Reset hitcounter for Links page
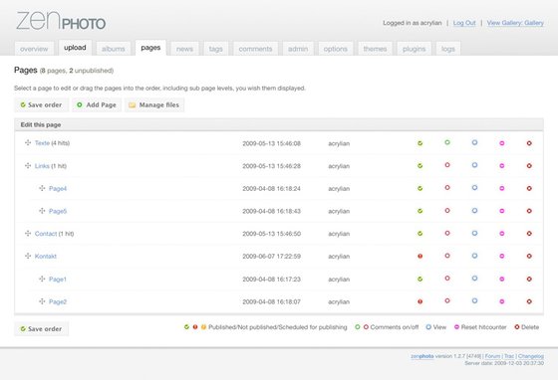The image size is (558, 380). 502,166
